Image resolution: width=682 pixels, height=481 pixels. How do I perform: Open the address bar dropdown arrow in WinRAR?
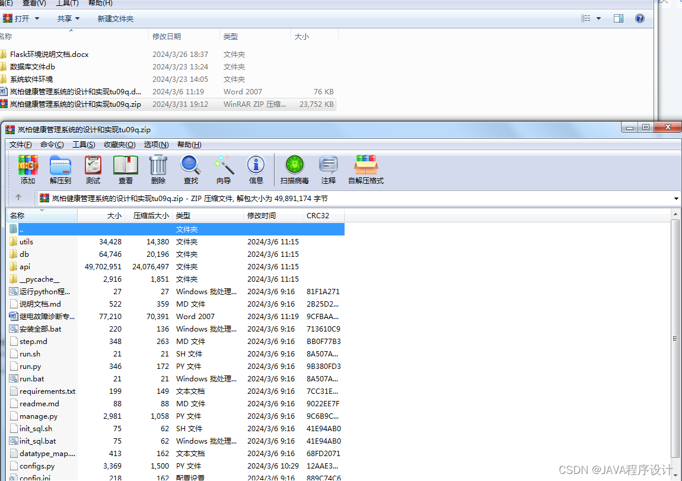pos(676,198)
